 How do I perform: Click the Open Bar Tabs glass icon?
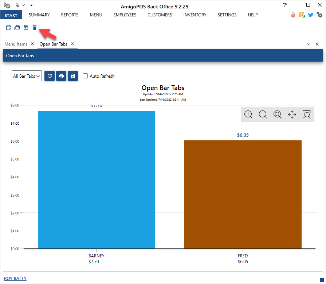tap(35, 28)
